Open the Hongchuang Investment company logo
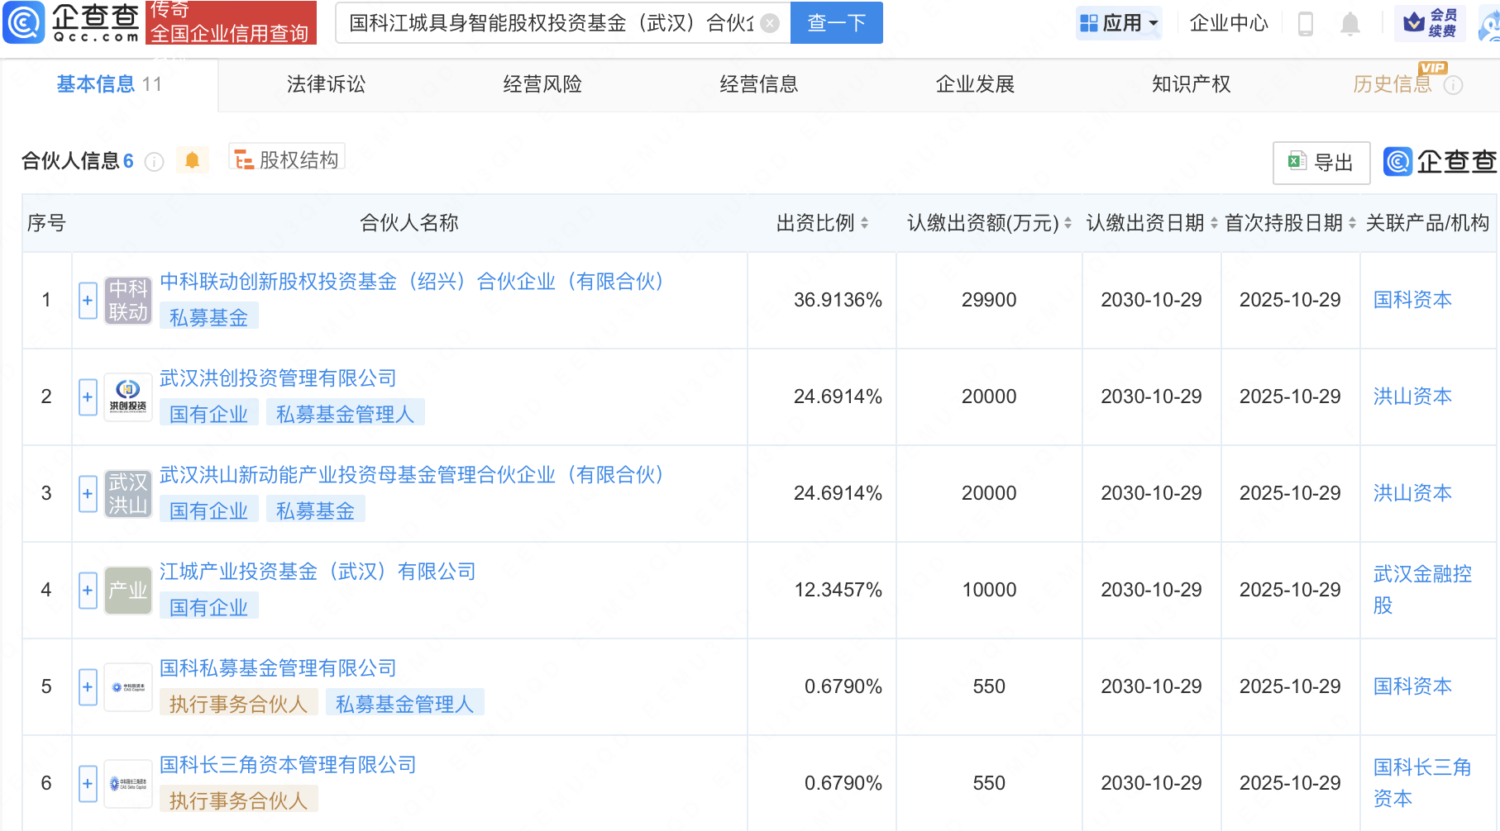 [x=128, y=397]
